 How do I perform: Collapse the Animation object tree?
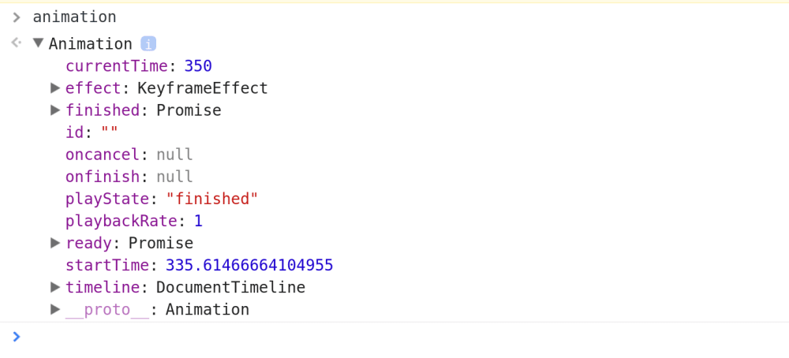(38, 43)
